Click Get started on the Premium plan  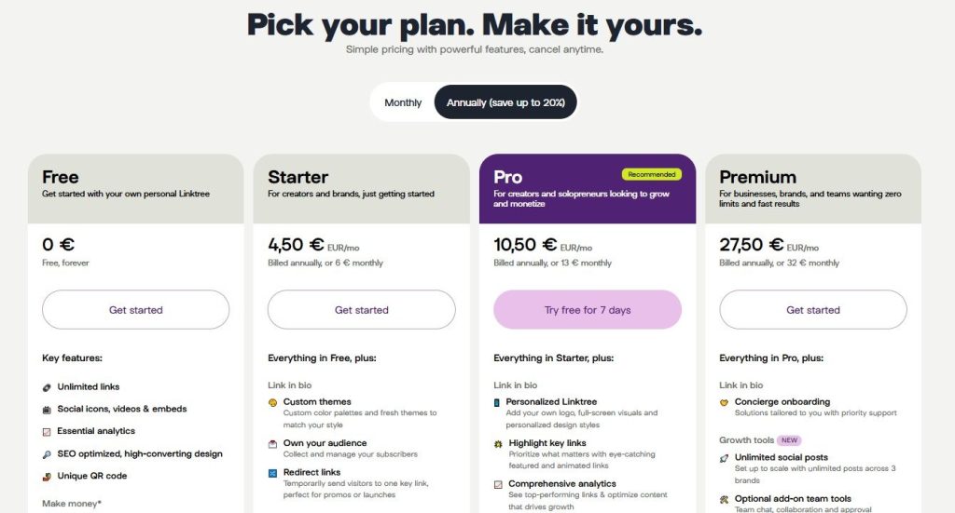pos(813,310)
